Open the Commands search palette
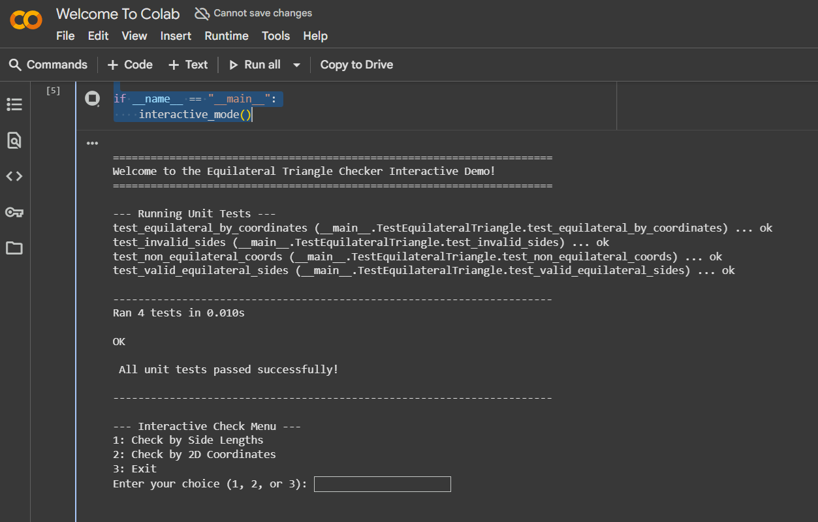 (48, 65)
